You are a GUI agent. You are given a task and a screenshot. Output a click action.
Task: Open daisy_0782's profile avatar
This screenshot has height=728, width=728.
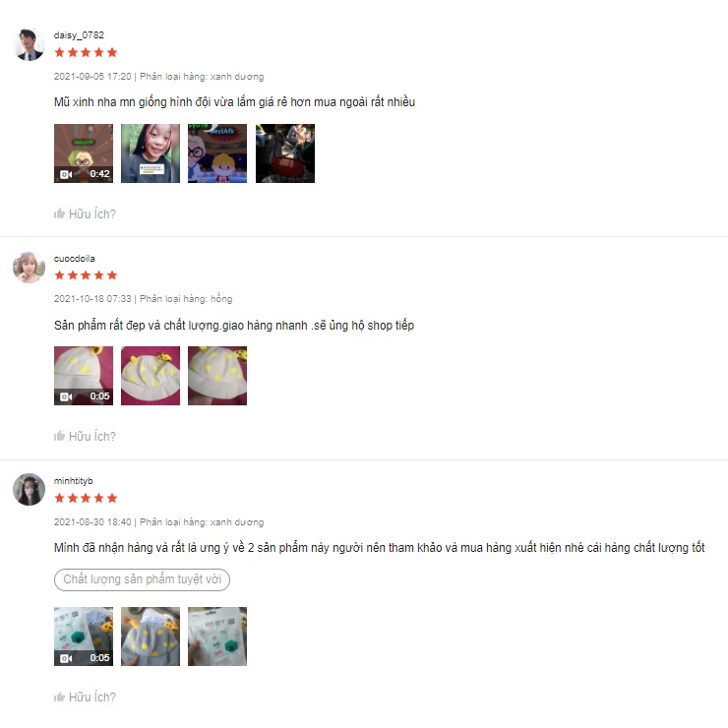click(29, 44)
